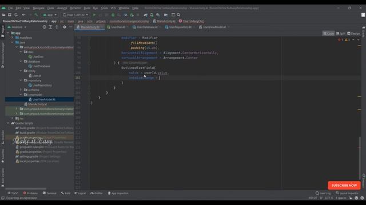The image size is (366, 205).
Task: Open the Build menu
Action: pos(87,8)
